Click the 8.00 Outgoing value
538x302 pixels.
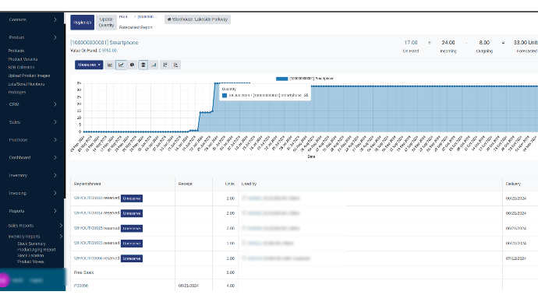tap(484, 43)
